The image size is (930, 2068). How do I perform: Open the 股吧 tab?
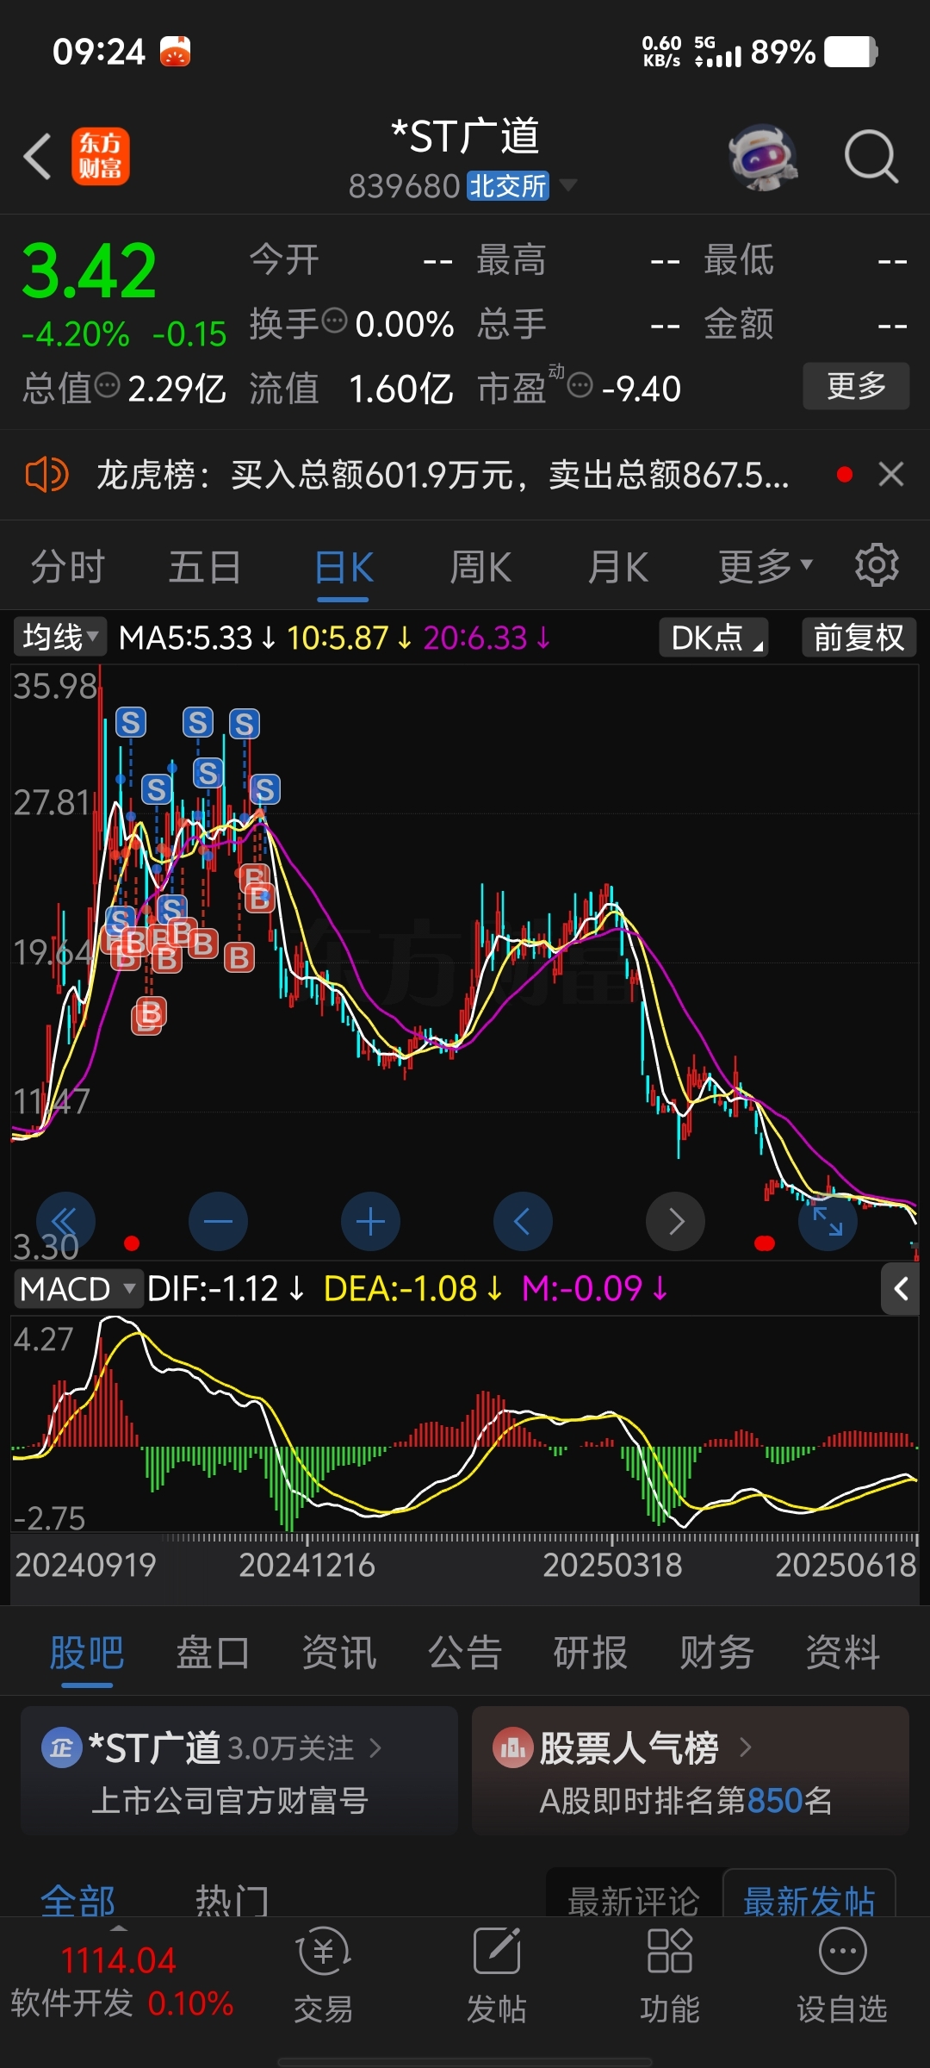(x=87, y=1653)
